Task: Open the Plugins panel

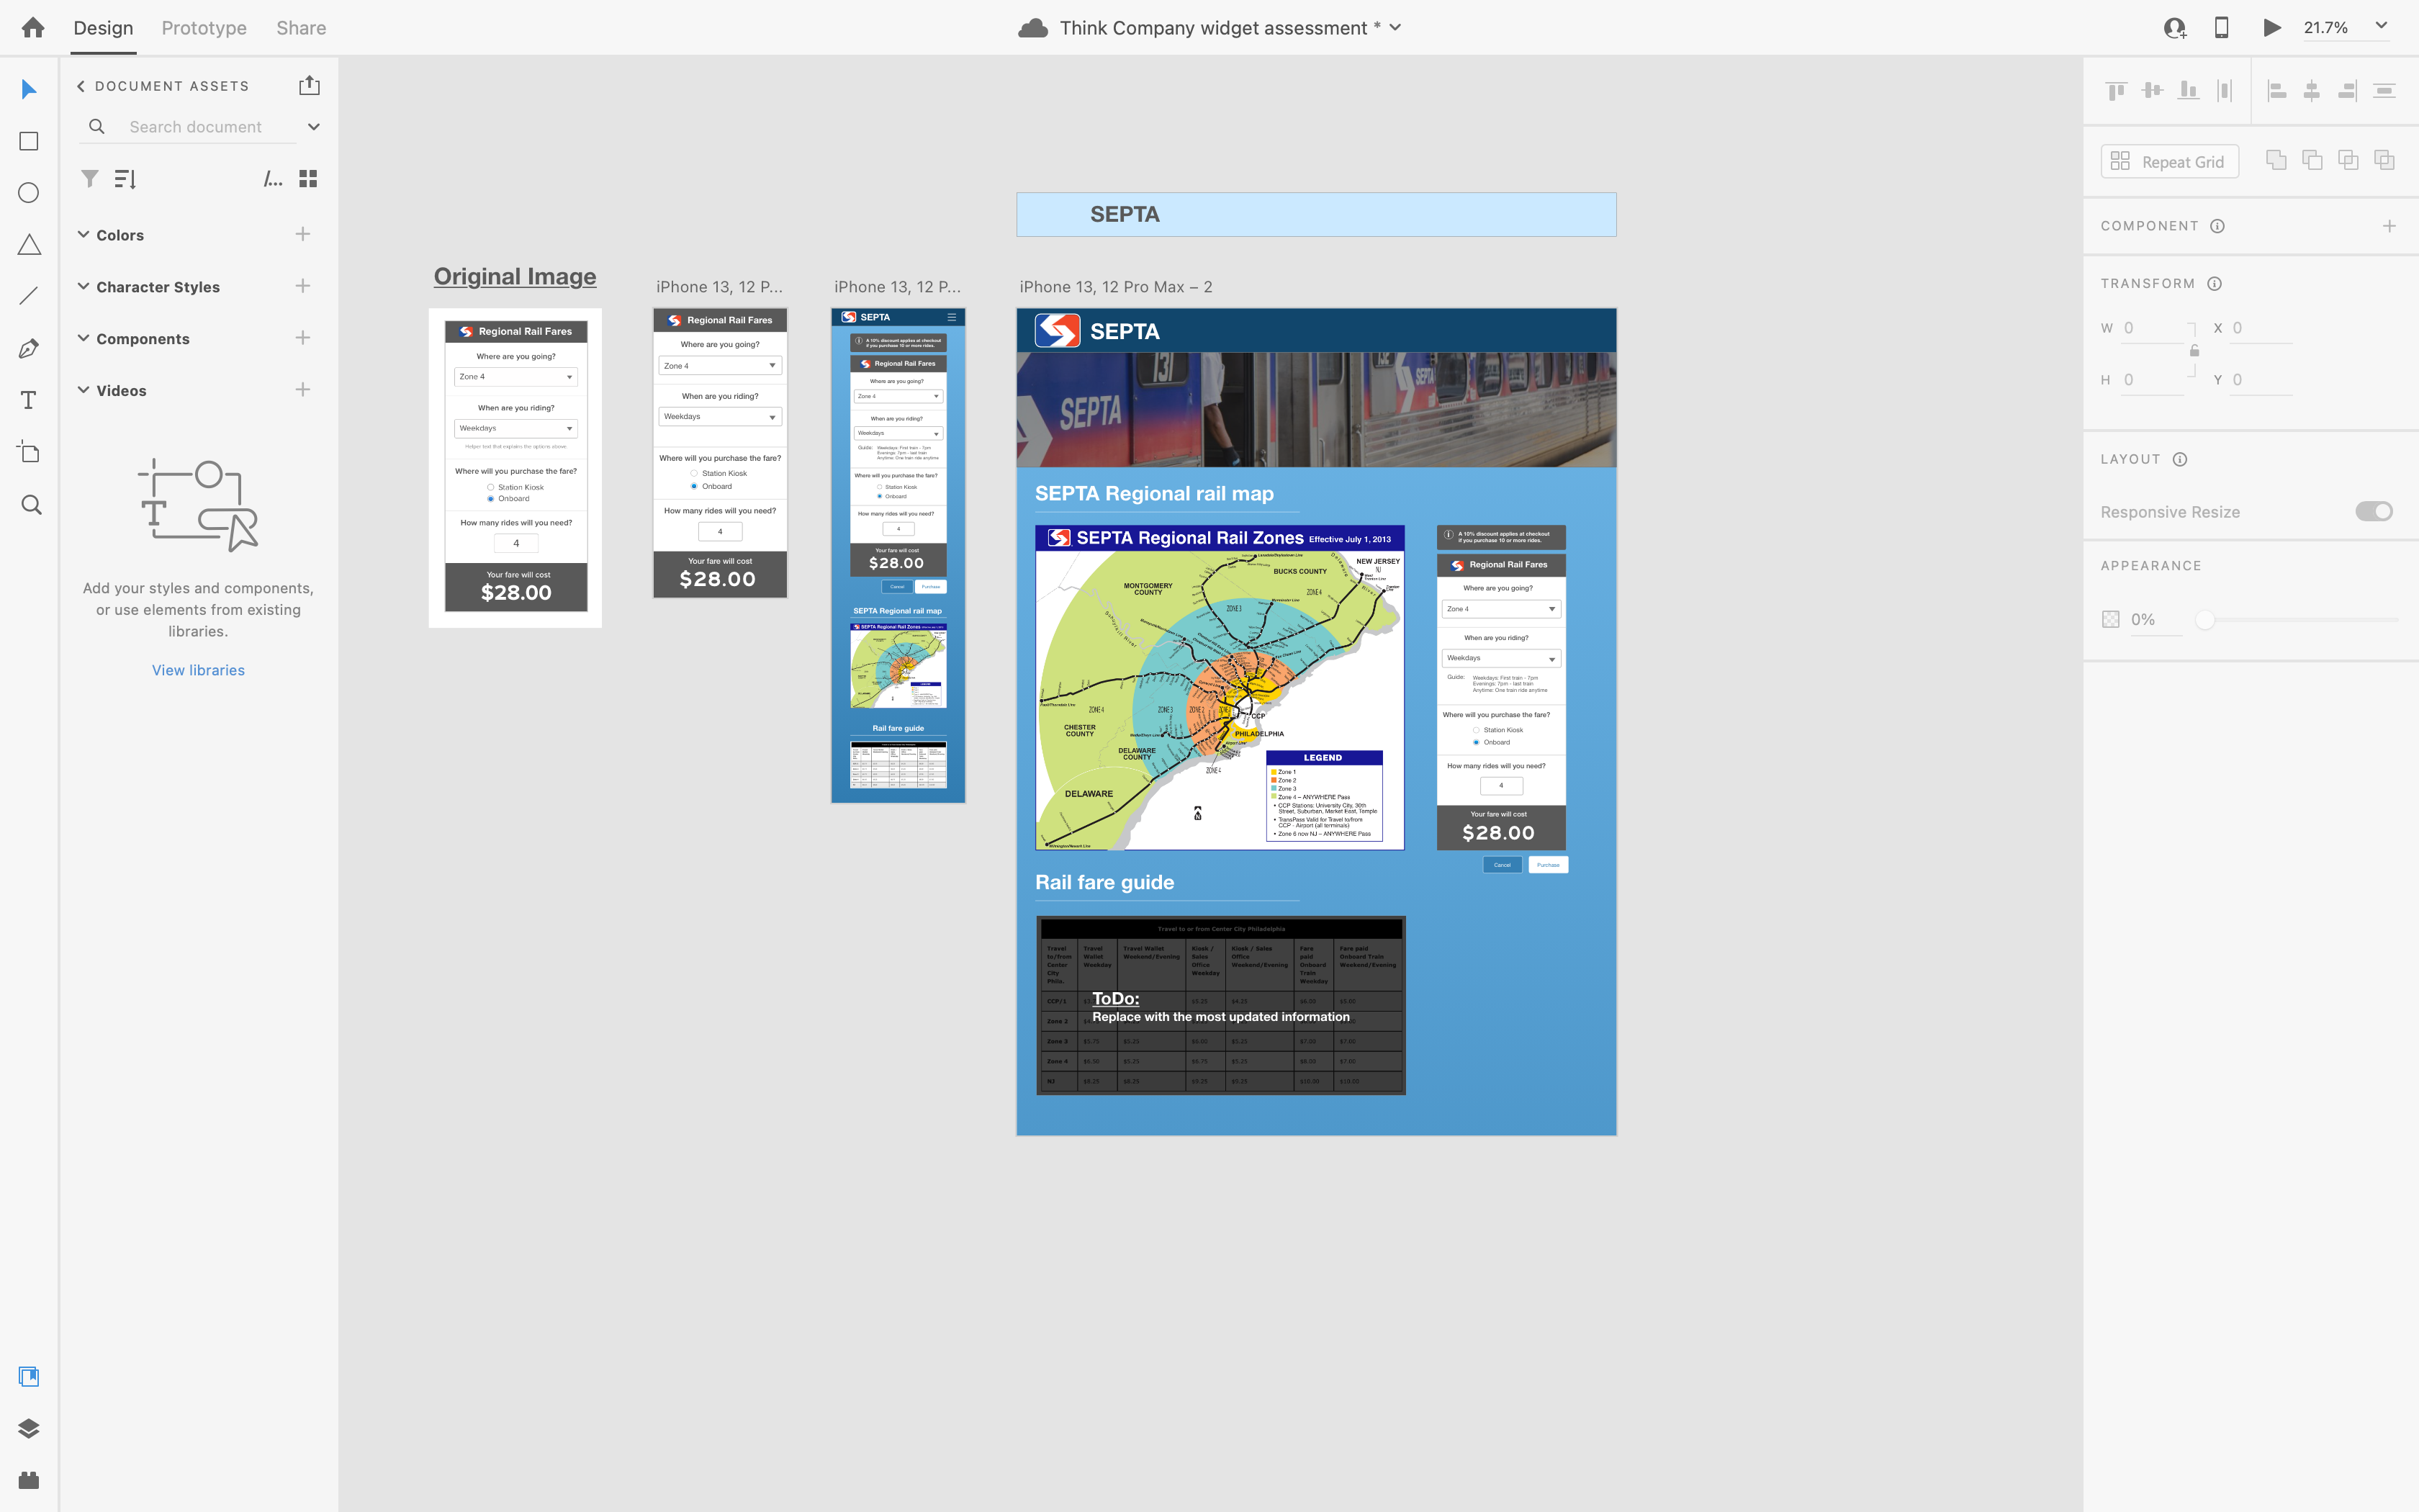Action: (29, 1481)
